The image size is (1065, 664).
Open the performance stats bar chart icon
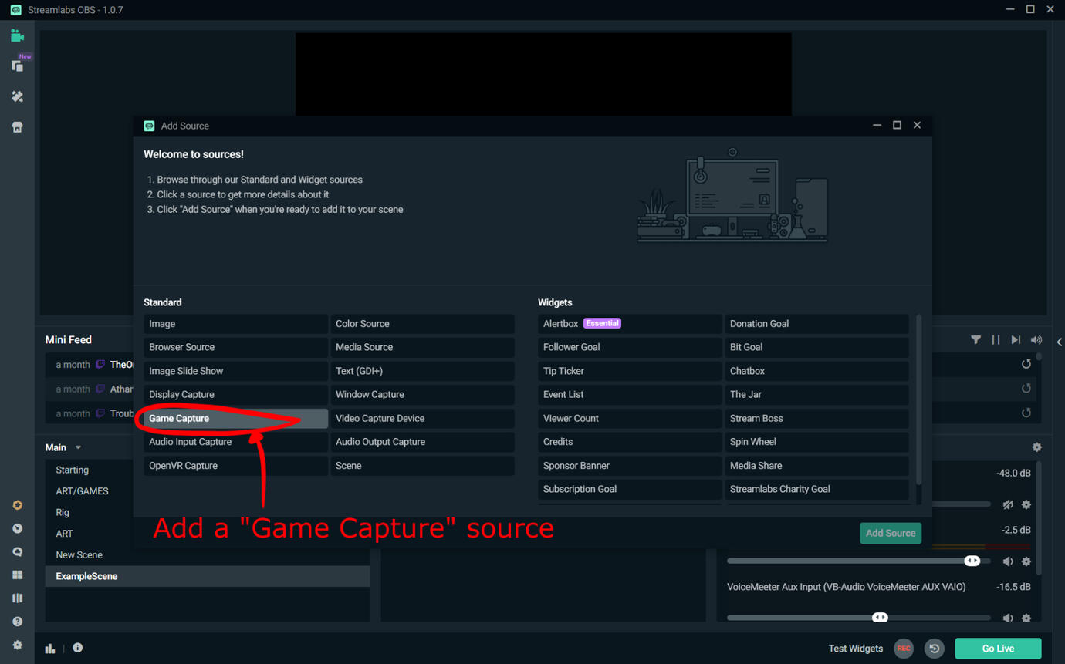click(x=50, y=649)
